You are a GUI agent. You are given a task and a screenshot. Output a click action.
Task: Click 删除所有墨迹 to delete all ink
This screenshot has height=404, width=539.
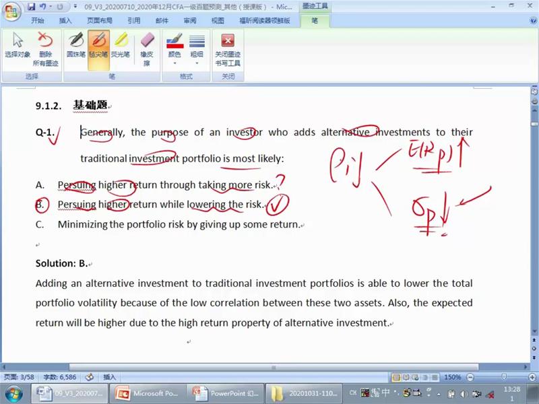[45, 48]
